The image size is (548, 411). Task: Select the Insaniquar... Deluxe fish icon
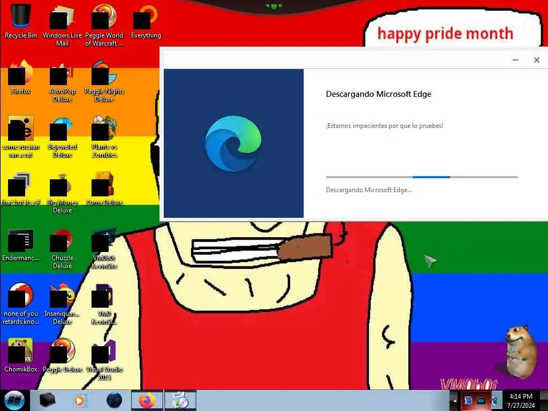(62, 304)
